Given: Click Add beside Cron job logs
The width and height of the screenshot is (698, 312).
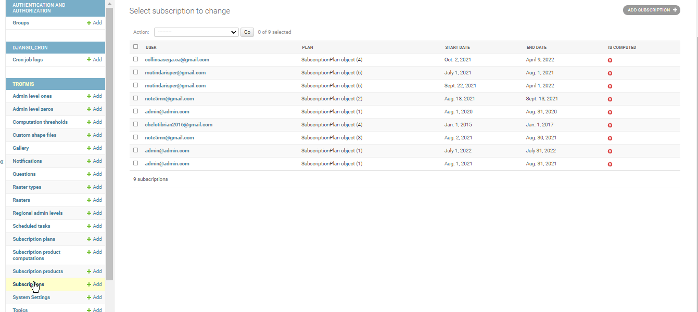Looking at the screenshot, I should (x=94, y=60).
